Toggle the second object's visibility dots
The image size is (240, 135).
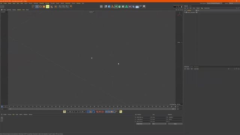click(198, 12)
